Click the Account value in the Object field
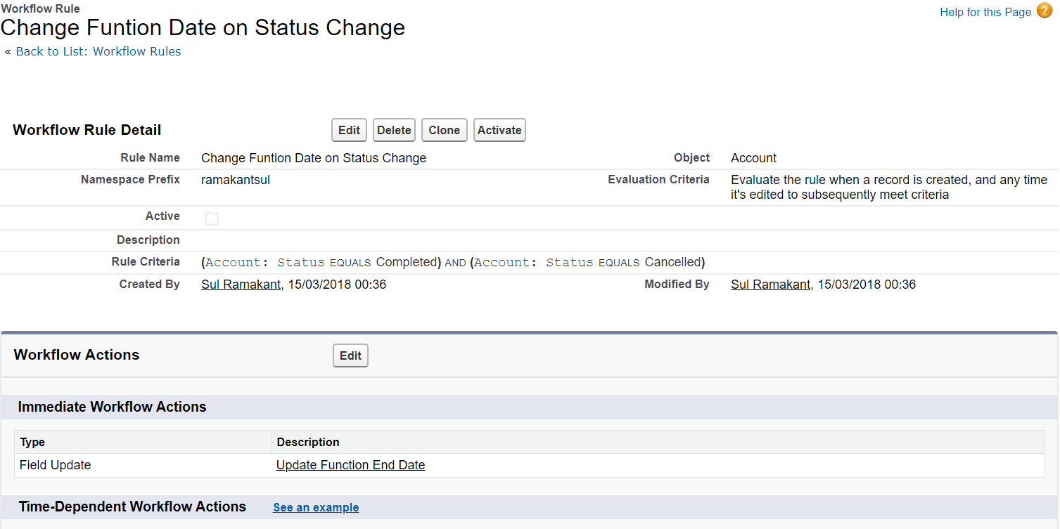This screenshot has height=529, width=1060. [x=753, y=158]
